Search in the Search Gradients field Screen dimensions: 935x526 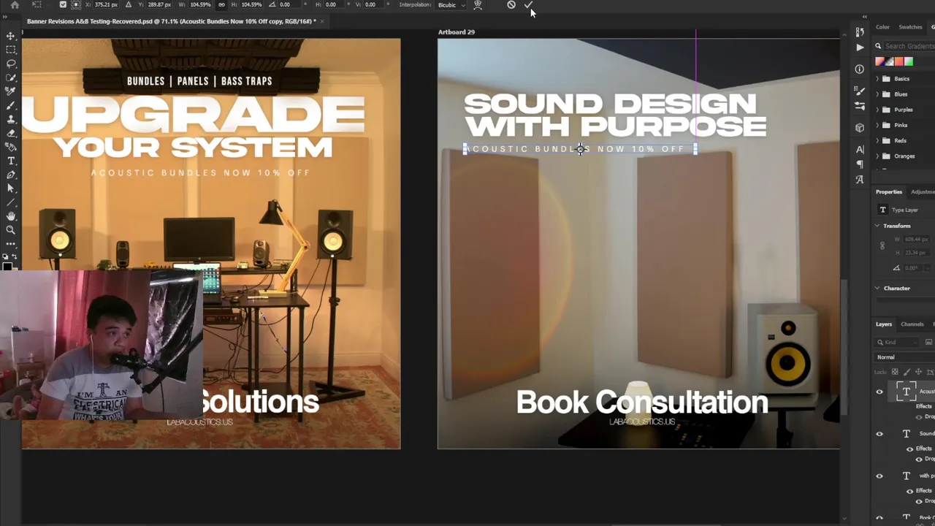point(909,46)
